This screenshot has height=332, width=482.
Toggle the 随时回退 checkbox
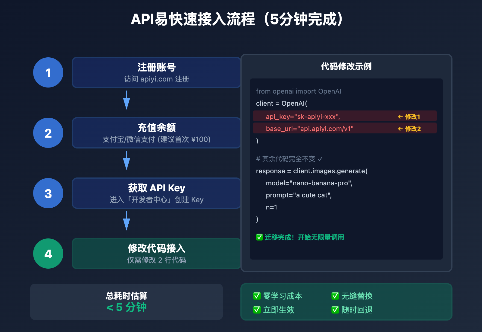tap(335, 310)
